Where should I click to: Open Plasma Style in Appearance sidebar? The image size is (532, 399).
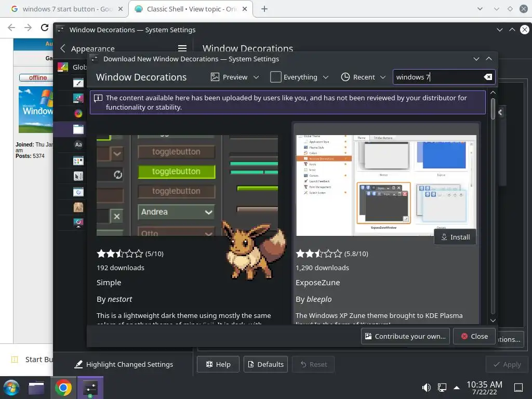point(78,98)
